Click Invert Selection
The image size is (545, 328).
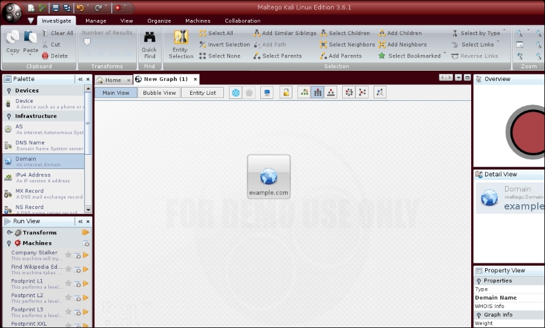click(225, 44)
